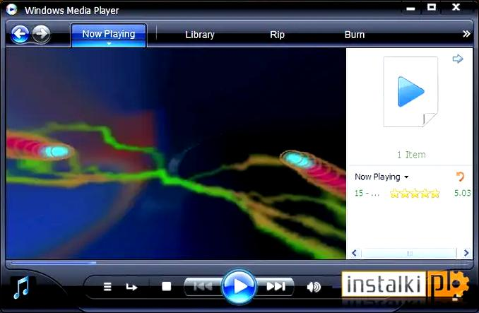The image size is (479, 313).
Task: Open the Now Playing tab
Action: pyautogui.click(x=109, y=34)
